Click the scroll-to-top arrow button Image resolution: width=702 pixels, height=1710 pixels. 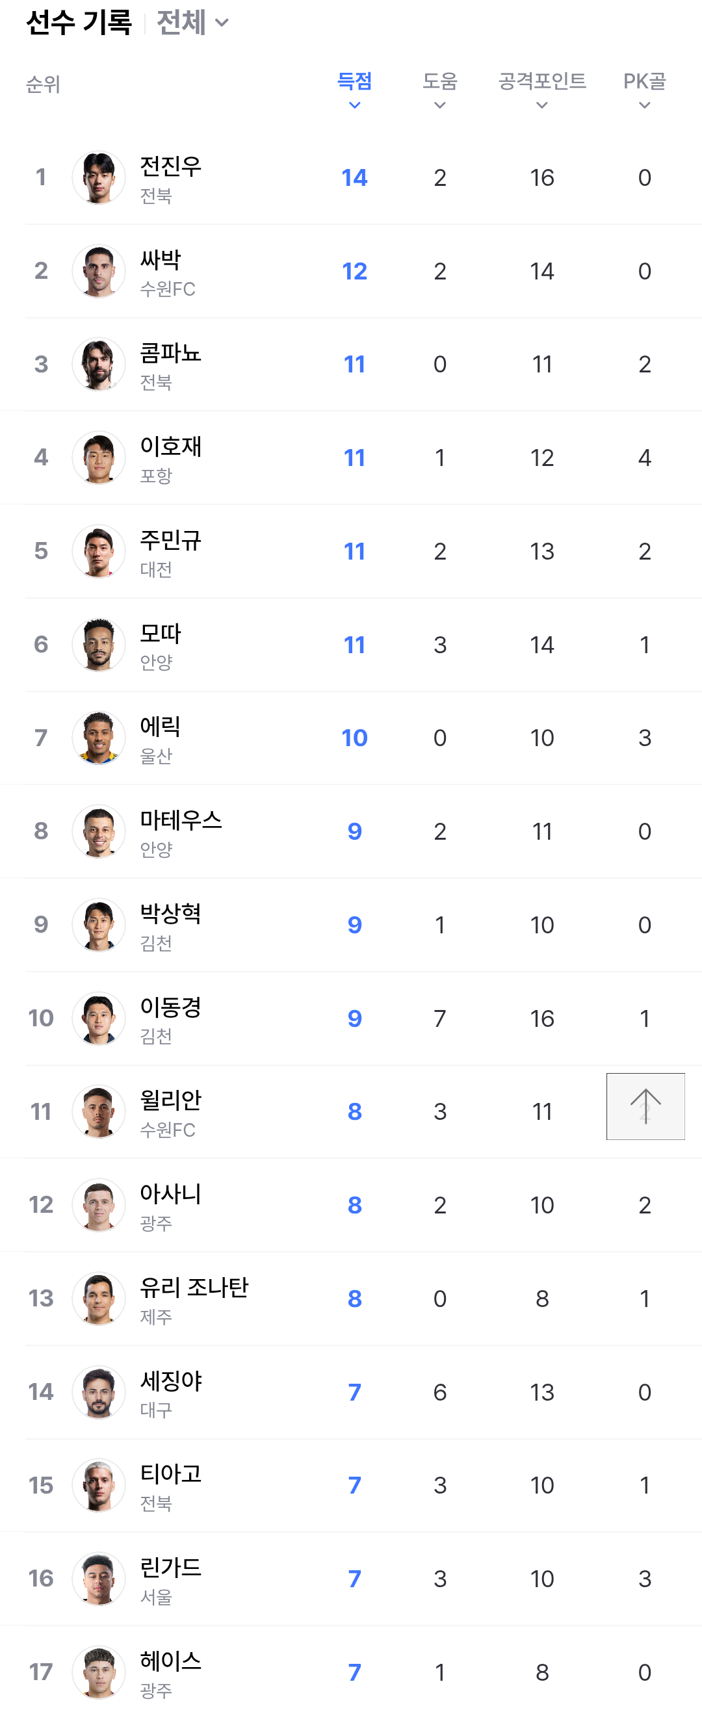coord(645,1106)
